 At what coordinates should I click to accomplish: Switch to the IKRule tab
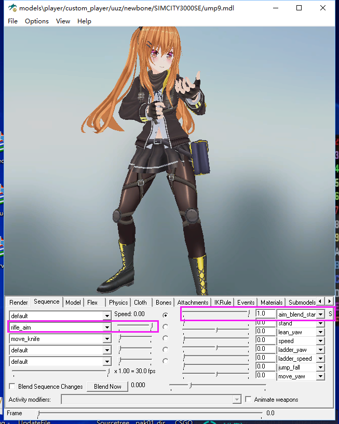tap(223, 303)
